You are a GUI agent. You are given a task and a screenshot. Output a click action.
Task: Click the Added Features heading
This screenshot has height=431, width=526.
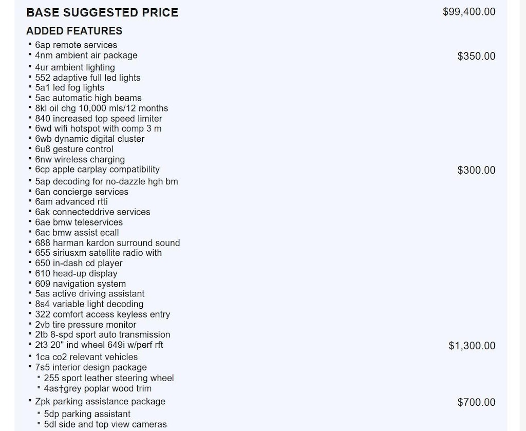pyautogui.click(x=74, y=31)
